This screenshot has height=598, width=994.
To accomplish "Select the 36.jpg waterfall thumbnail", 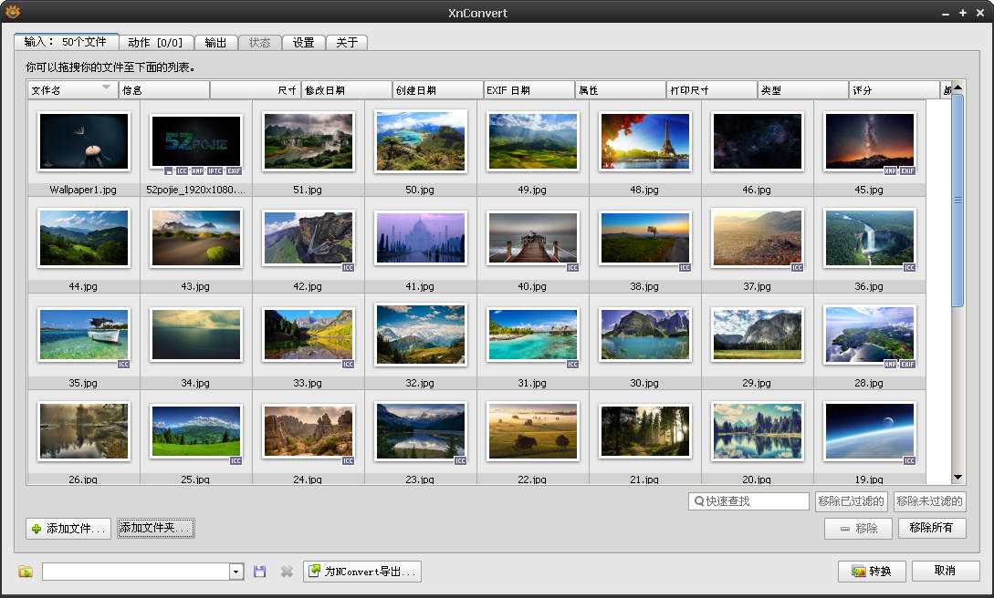I will click(x=869, y=238).
